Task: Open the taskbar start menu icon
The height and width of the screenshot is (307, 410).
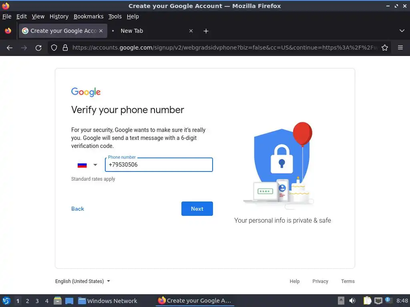Action: click(6, 301)
